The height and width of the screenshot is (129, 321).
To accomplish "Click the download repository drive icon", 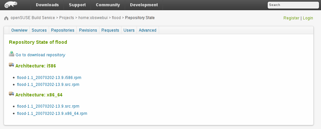I will tap(12, 54).
